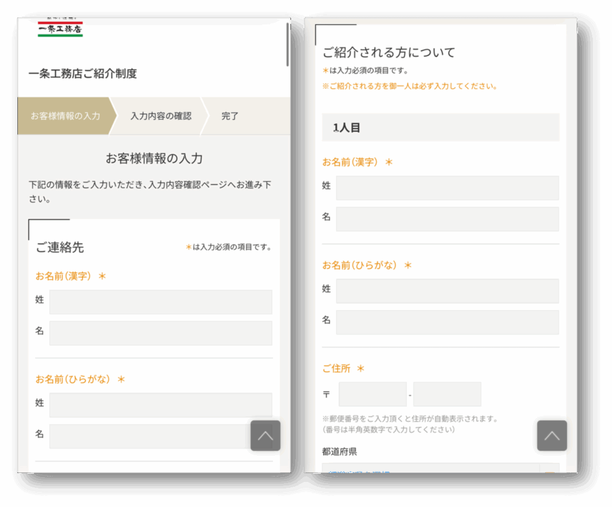
Task: Click the 1人目 section header
Action: pyautogui.click(x=440, y=127)
